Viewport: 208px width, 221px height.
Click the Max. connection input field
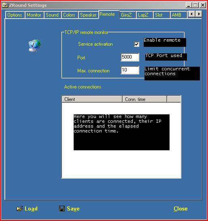(130, 70)
